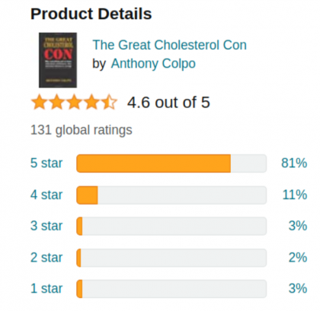Click the 4 star rating bar
320x311 pixels.
[171, 195]
